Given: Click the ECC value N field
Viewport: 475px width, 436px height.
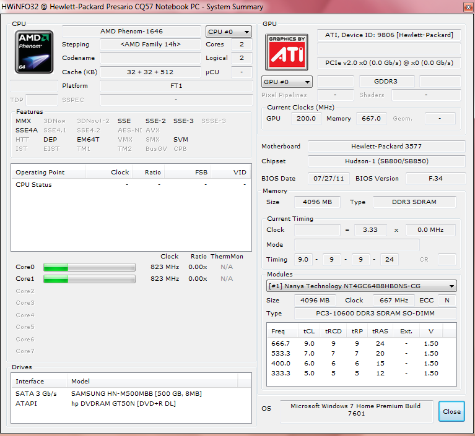Looking at the screenshot, I should (447, 301).
